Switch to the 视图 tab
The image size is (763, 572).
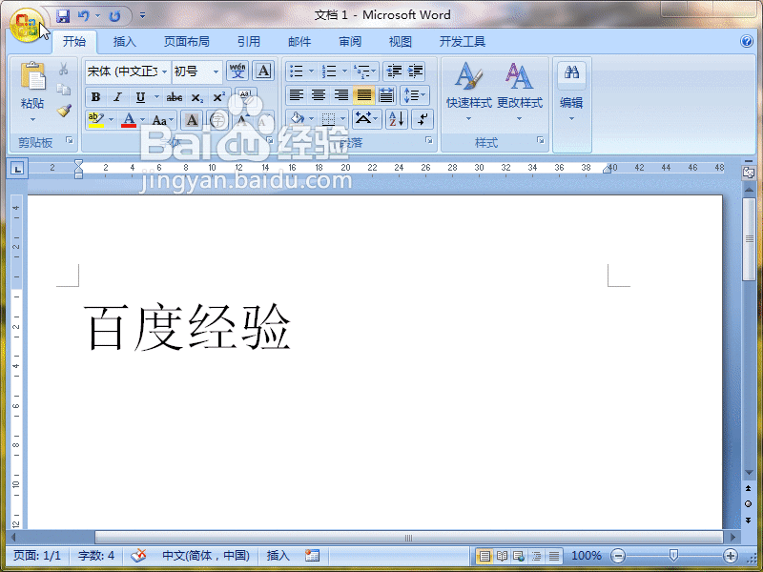(401, 42)
